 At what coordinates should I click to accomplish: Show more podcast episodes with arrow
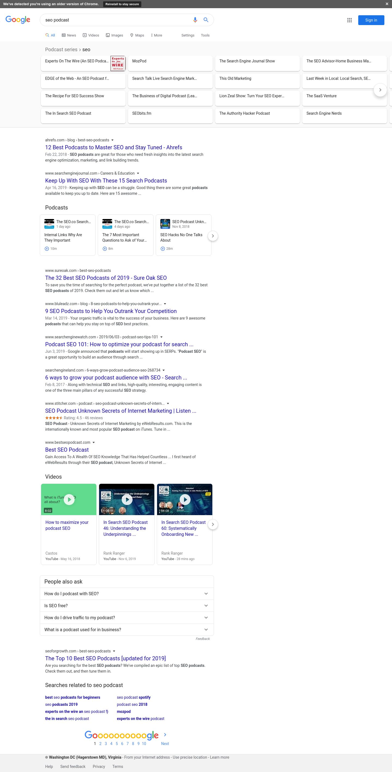213,236
